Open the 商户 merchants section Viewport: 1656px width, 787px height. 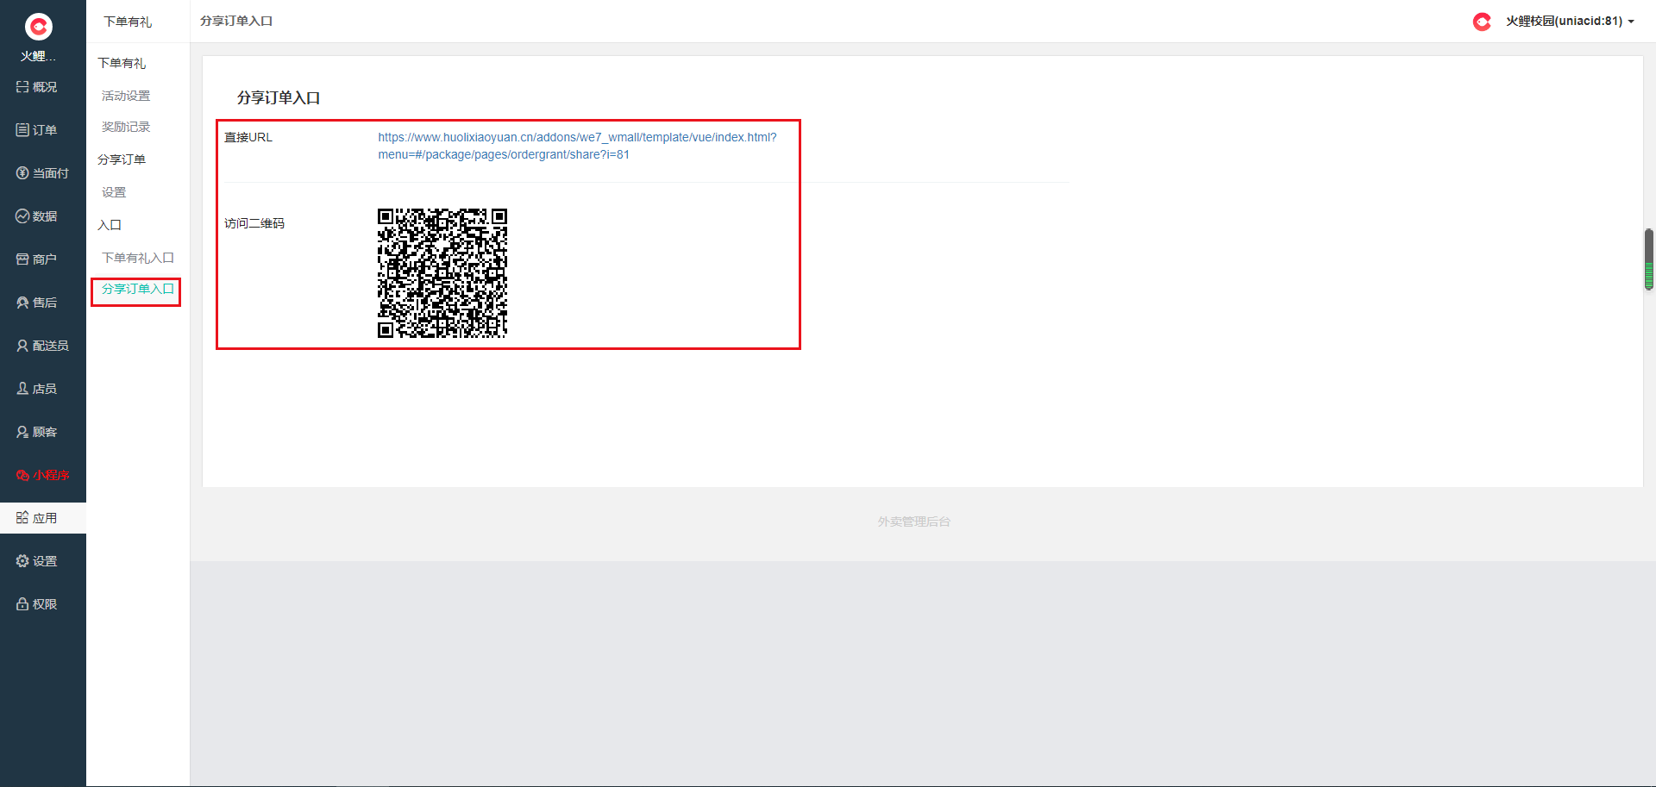coord(36,259)
